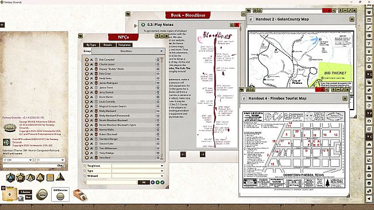
Task: Switch to Details tab in NPCs
Action: [108, 45]
